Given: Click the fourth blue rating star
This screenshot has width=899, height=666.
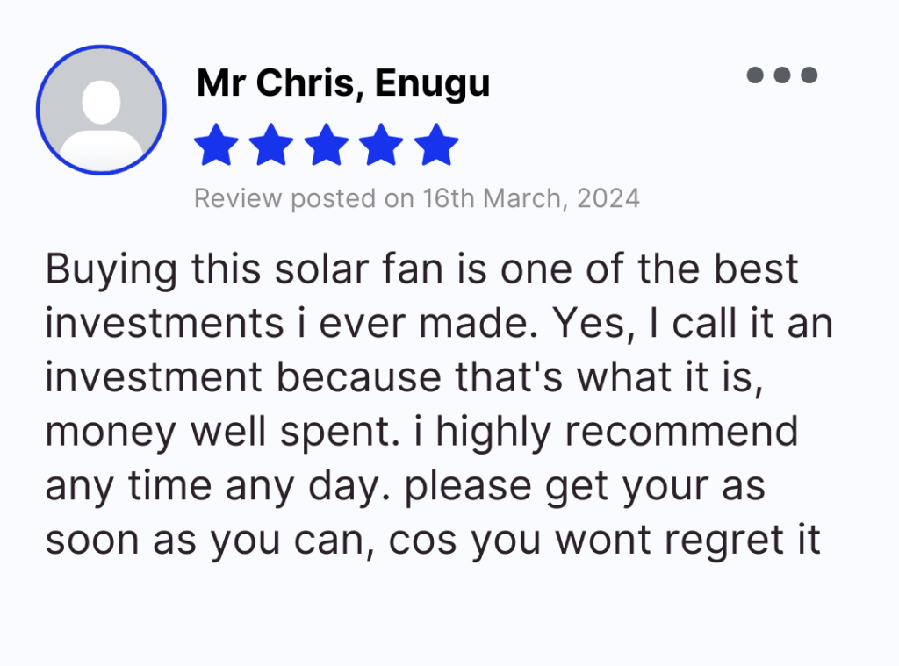Looking at the screenshot, I should pos(381,145).
